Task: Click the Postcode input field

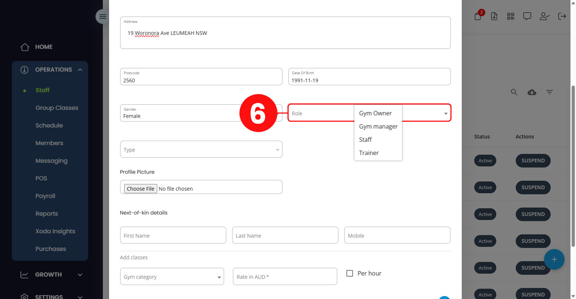Action: tap(201, 76)
